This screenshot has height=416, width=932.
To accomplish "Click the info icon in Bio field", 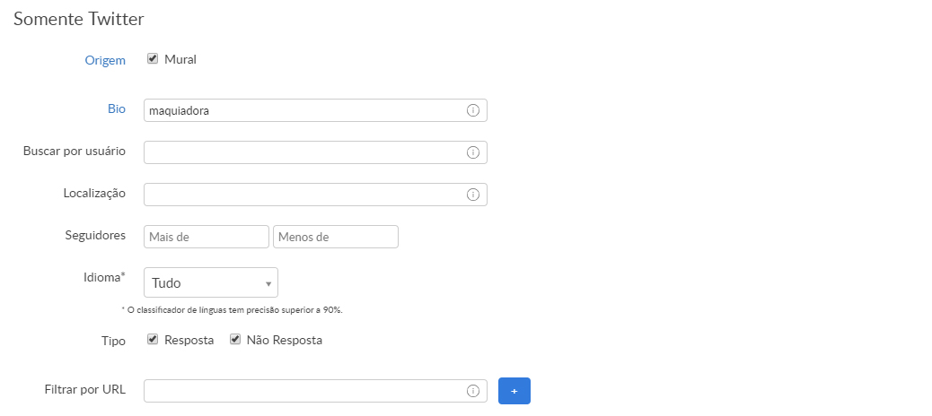I will (473, 110).
